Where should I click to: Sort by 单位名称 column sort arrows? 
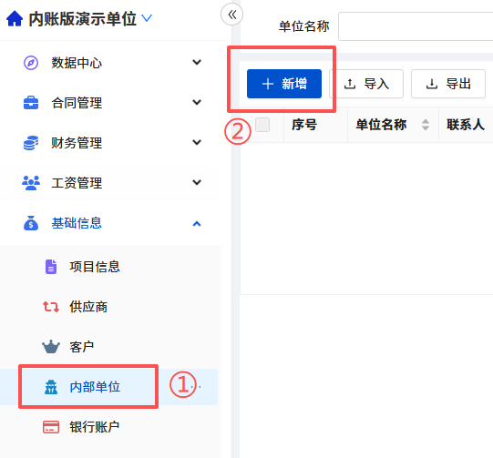pyautogui.click(x=426, y=125)
